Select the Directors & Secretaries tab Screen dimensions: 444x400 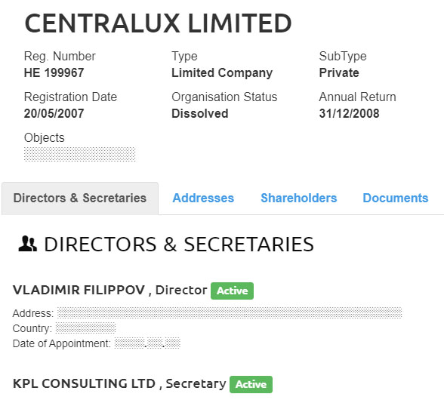coord(80,198)
